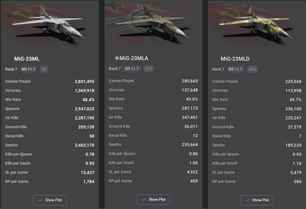Click the Rank 7 label on MiG-23MLD card
Screen dimensions: 306x209
(x=218, y=69)
